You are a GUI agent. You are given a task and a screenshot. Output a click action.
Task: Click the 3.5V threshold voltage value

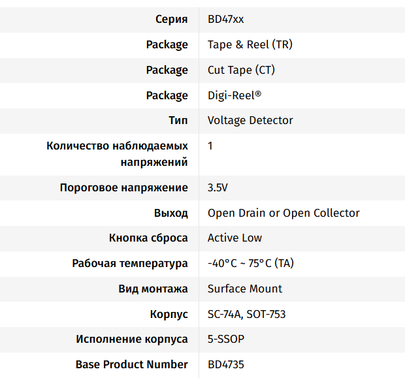tap(218, 188)
